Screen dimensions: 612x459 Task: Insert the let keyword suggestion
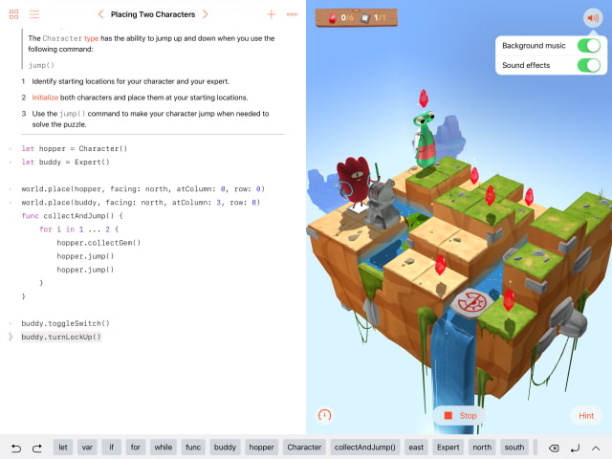tap(63, 448)
